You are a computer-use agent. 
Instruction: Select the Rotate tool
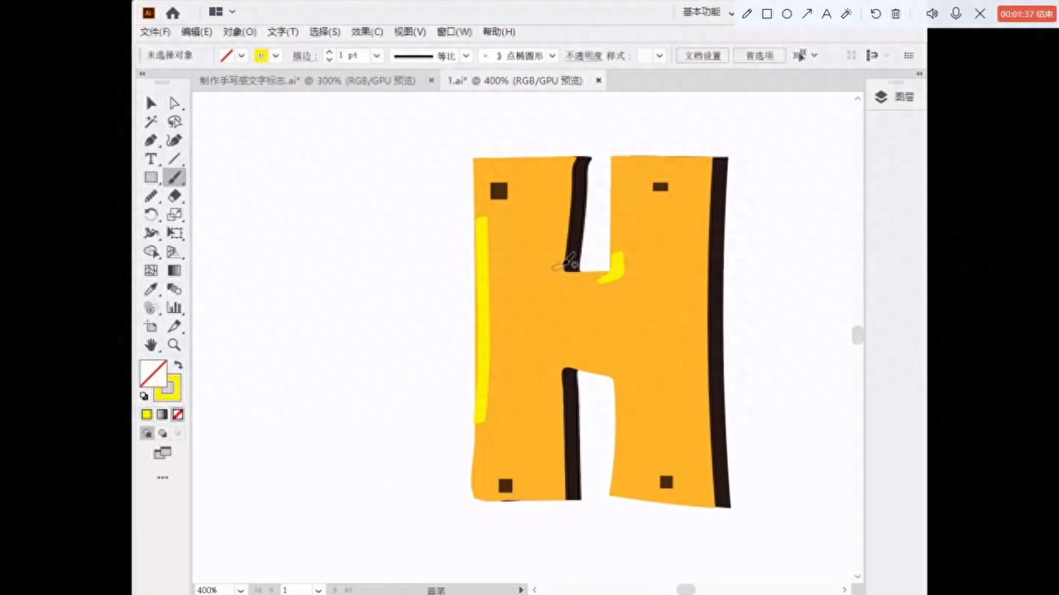pos(151,215)
